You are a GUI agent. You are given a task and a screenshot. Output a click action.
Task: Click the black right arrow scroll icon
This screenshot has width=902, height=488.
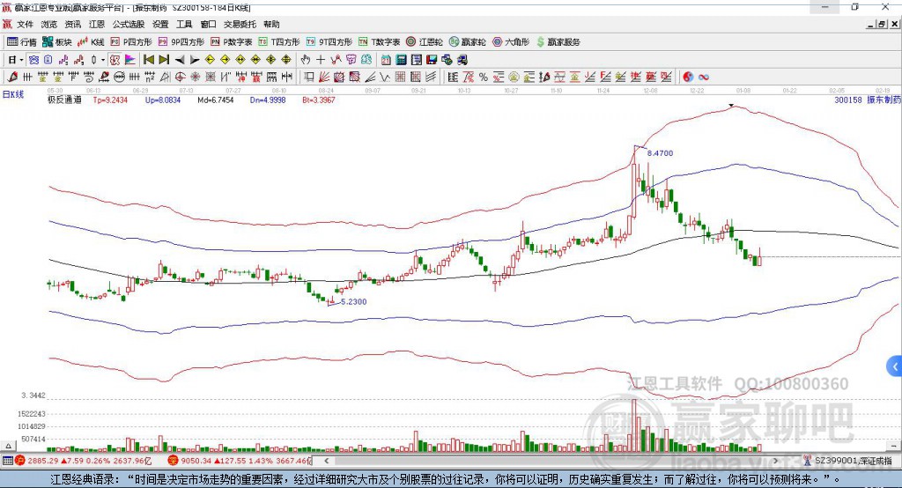click(195, 60)
